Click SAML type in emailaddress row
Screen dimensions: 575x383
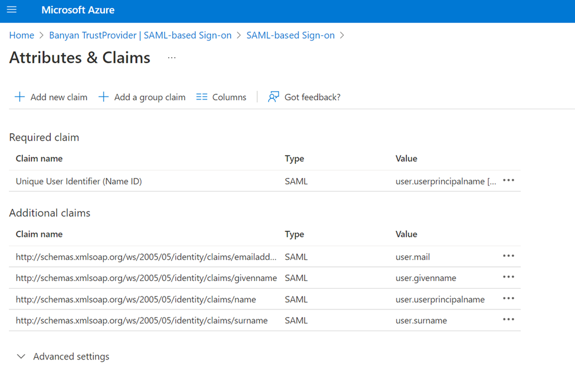[296, 257]
